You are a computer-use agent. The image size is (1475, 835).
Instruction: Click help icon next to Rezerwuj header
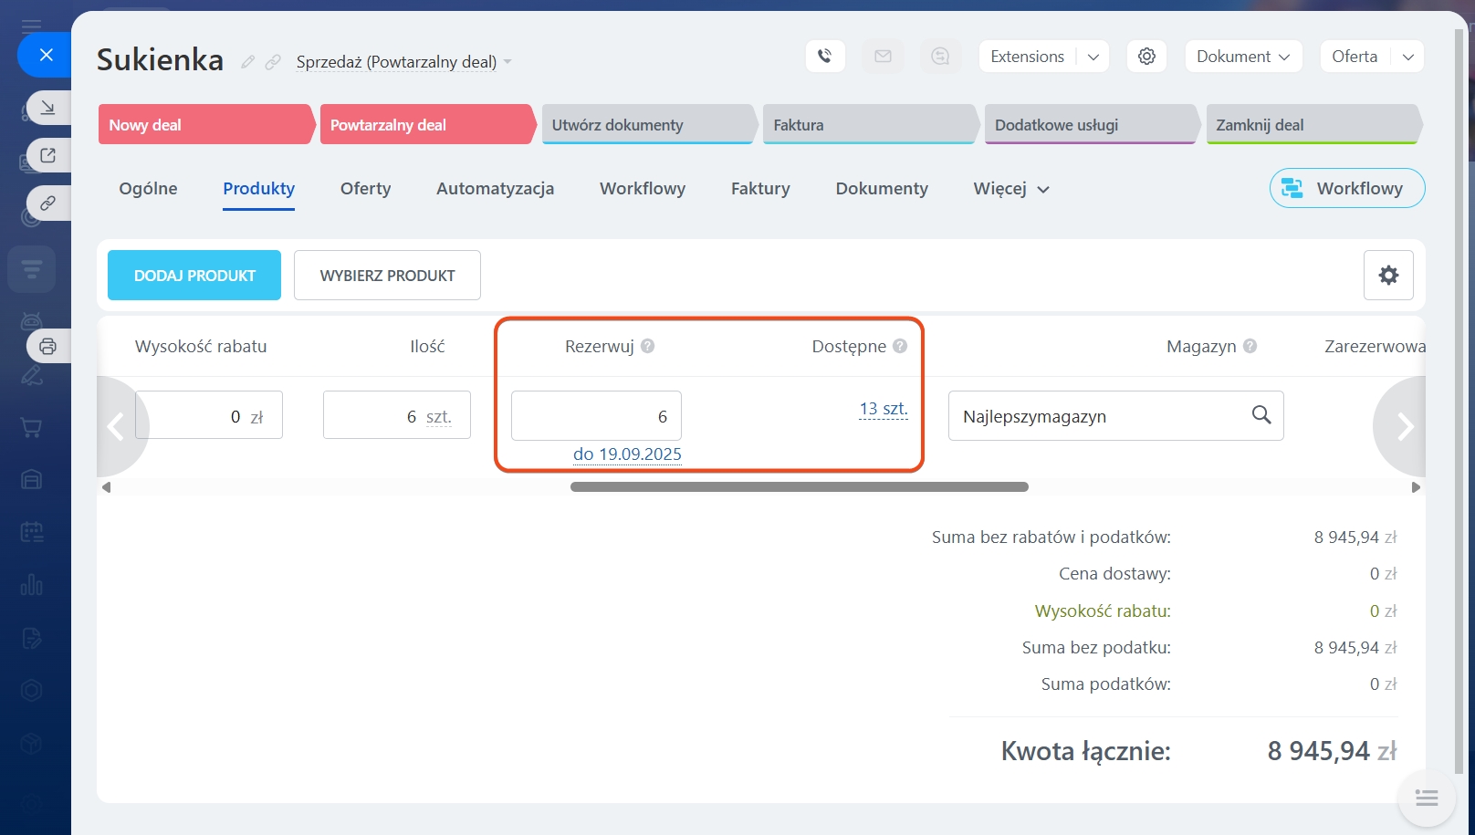[647, 346]
